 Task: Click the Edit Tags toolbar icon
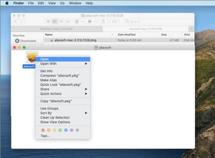114,22
